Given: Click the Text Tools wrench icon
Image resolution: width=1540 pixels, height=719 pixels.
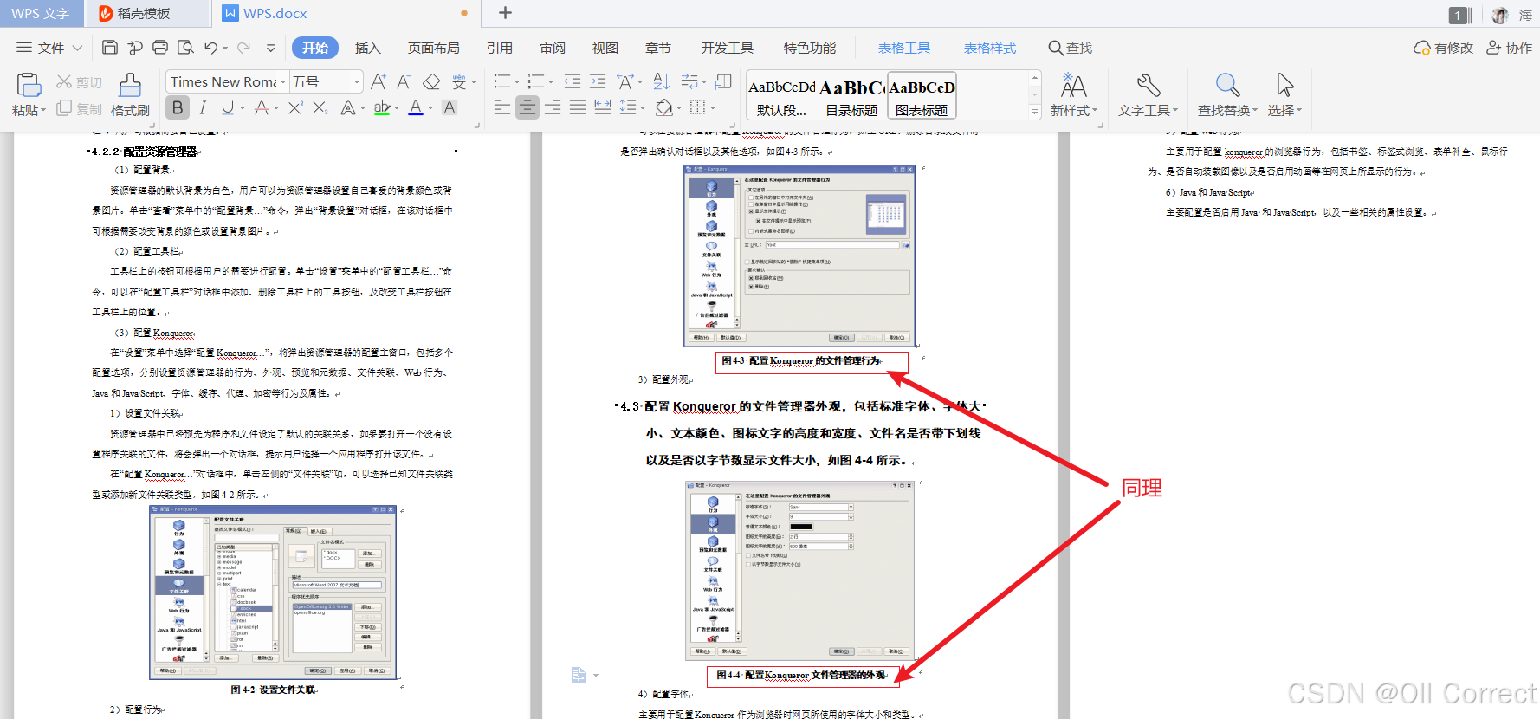Looking at the screenshot, I should point(1149,85).
